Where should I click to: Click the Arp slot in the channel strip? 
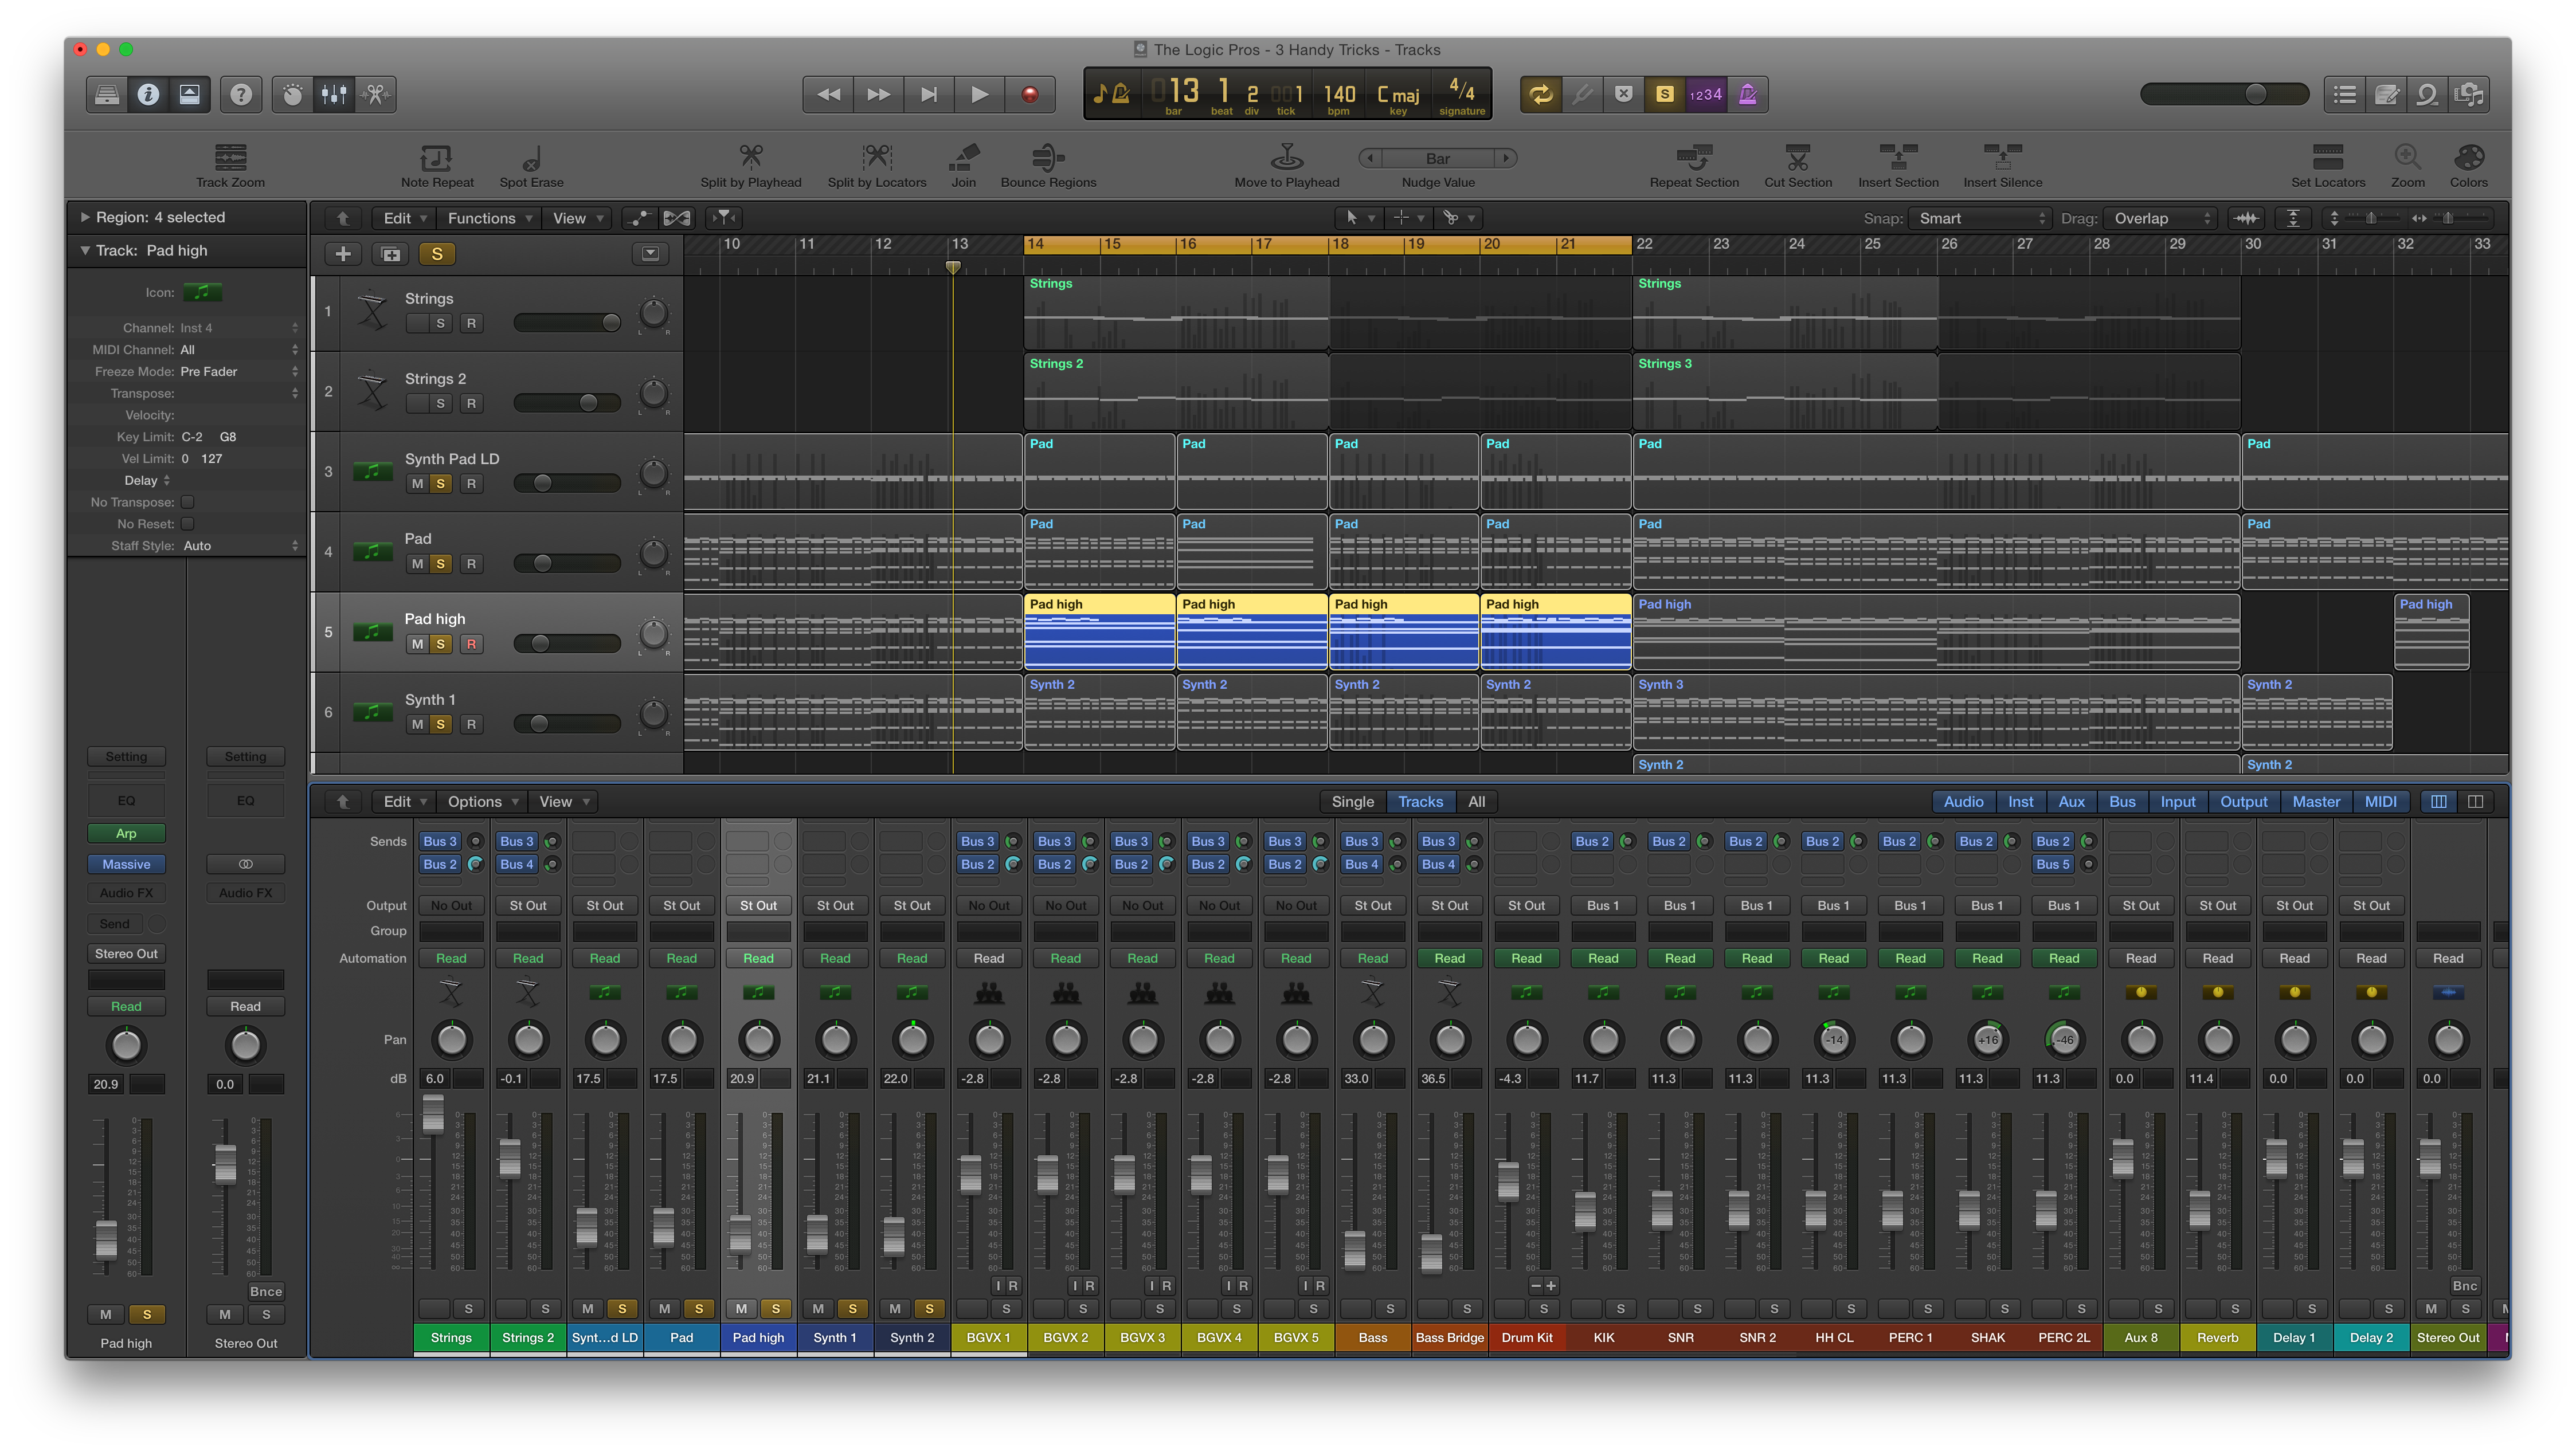click(x=126, y=833)
